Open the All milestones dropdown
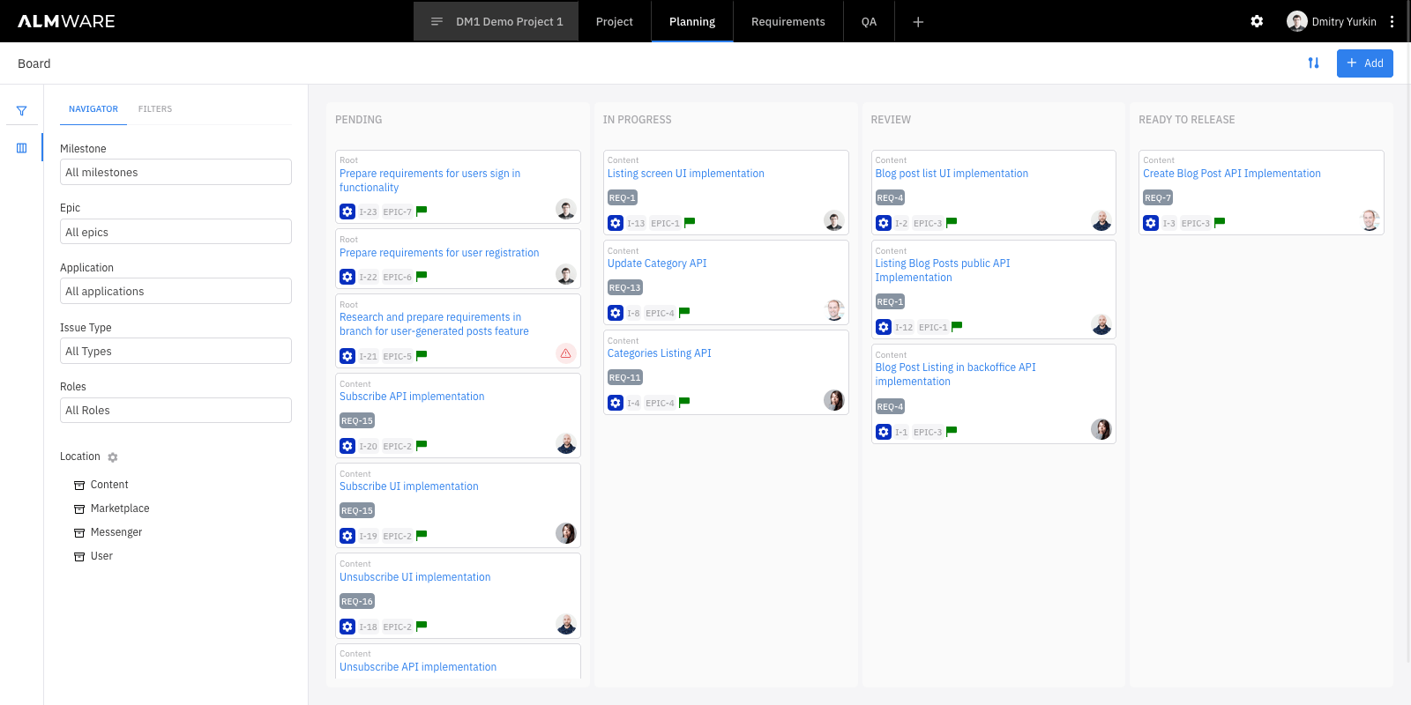Viewport: 1411px width, 705px height. click(175, 172)
